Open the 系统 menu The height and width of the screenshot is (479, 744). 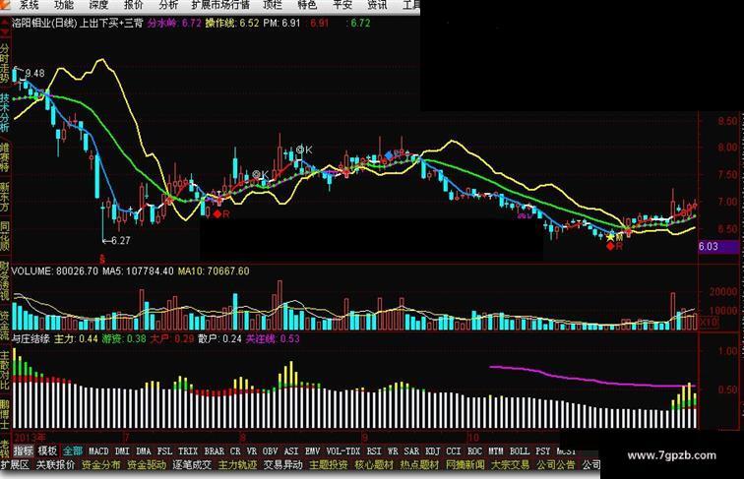[29, 5]
